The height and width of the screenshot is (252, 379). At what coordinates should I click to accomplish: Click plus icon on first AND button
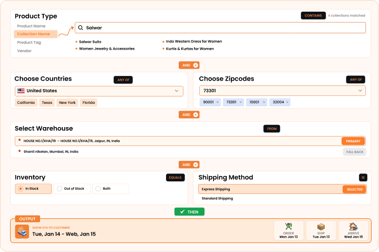click(196, 65)
